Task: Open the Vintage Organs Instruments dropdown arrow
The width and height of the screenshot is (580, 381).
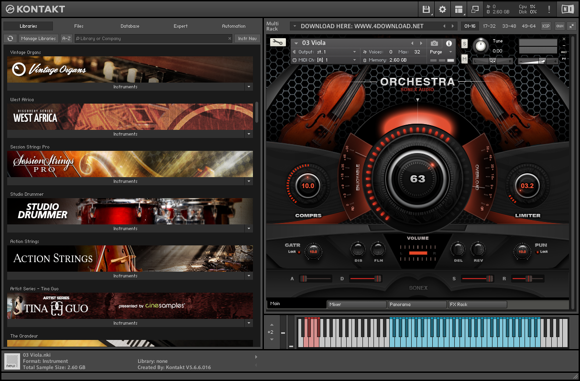Action: click(249, 87)
